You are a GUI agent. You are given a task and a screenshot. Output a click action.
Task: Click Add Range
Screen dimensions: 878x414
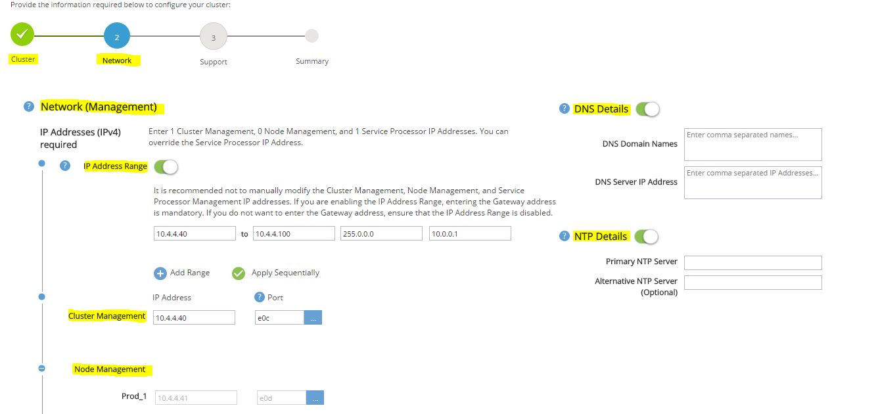(x=191, y=272)
